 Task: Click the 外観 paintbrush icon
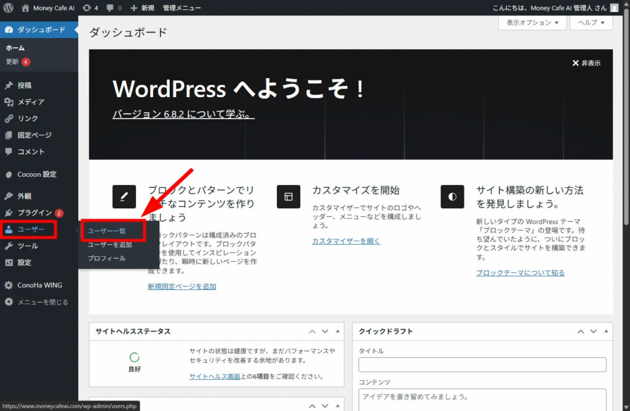click(9, 196)
